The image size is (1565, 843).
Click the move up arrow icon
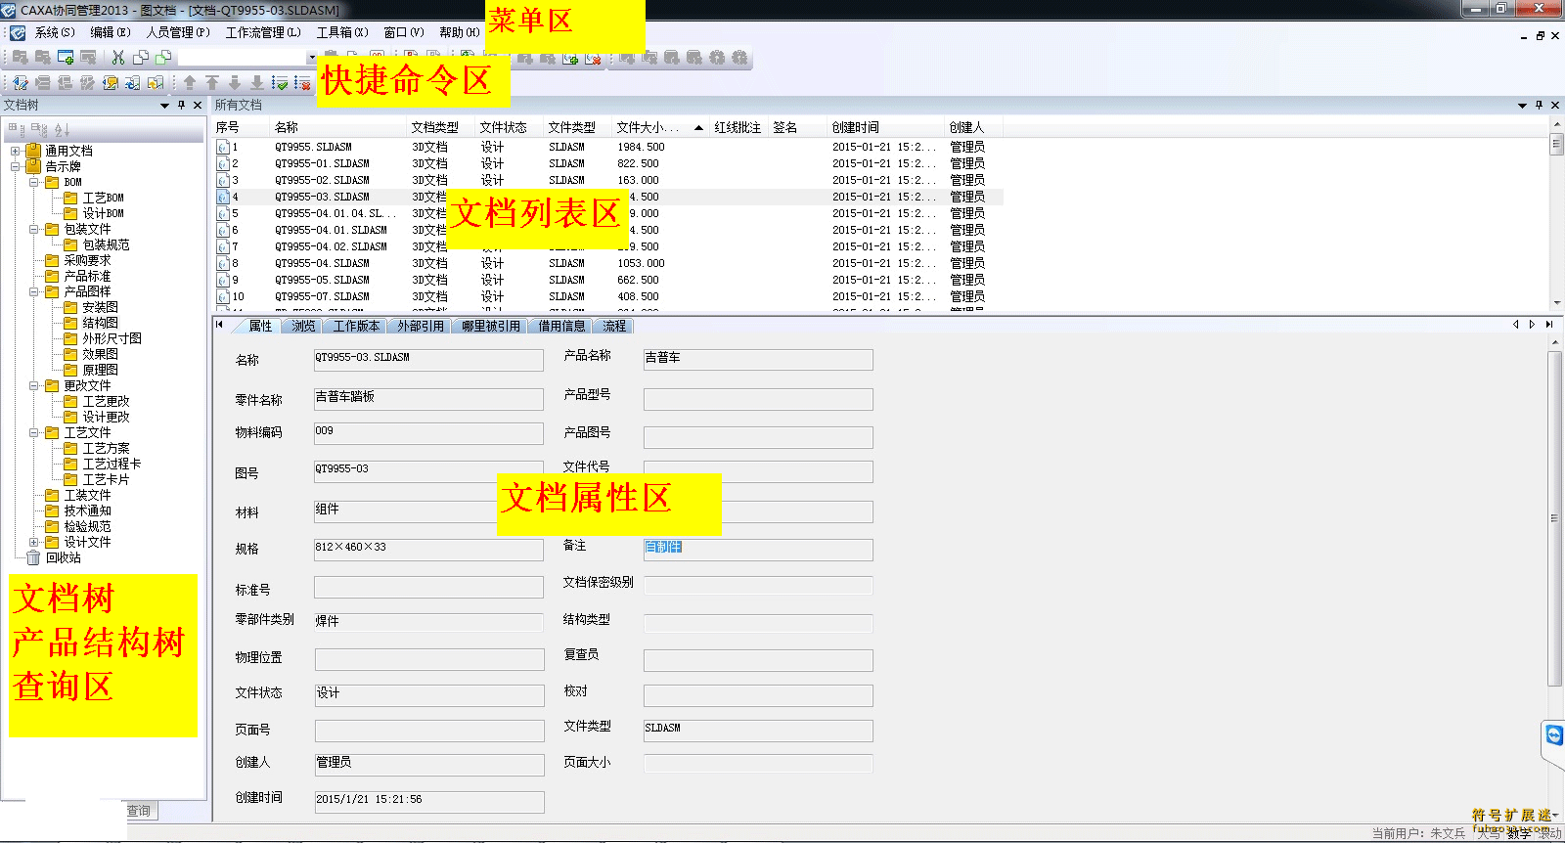pos(190,83)
